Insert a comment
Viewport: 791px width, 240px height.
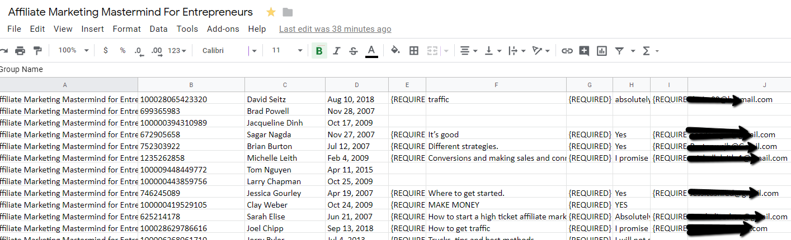pos(584,51)
